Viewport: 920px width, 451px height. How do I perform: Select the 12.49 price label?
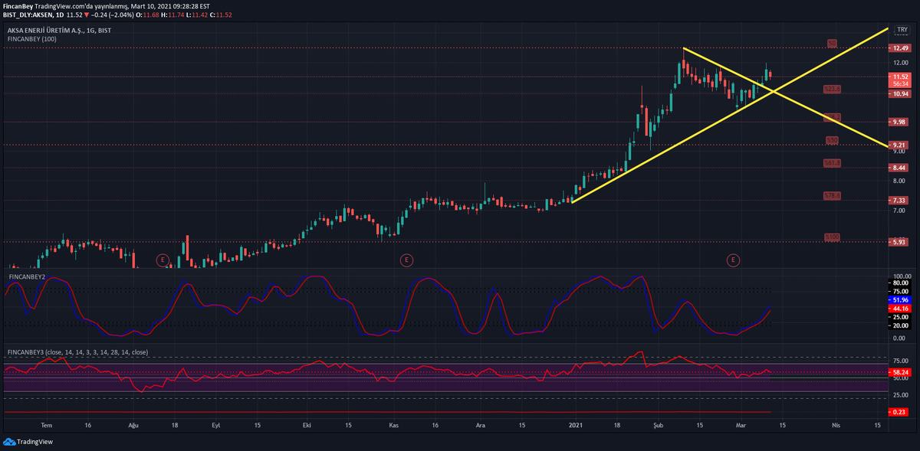point(899,48)
